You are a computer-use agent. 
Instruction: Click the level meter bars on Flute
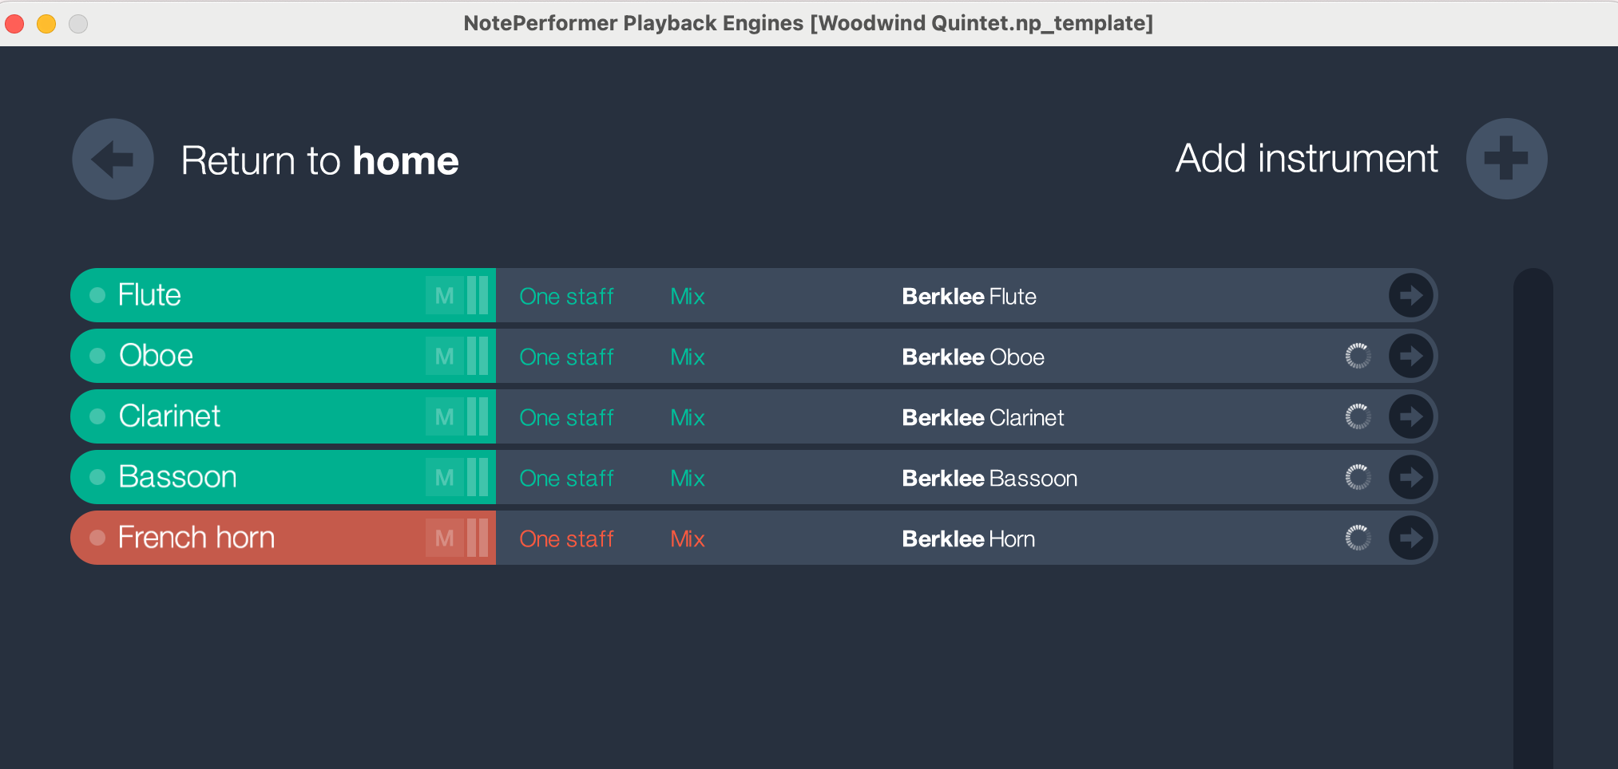(478, 296)
